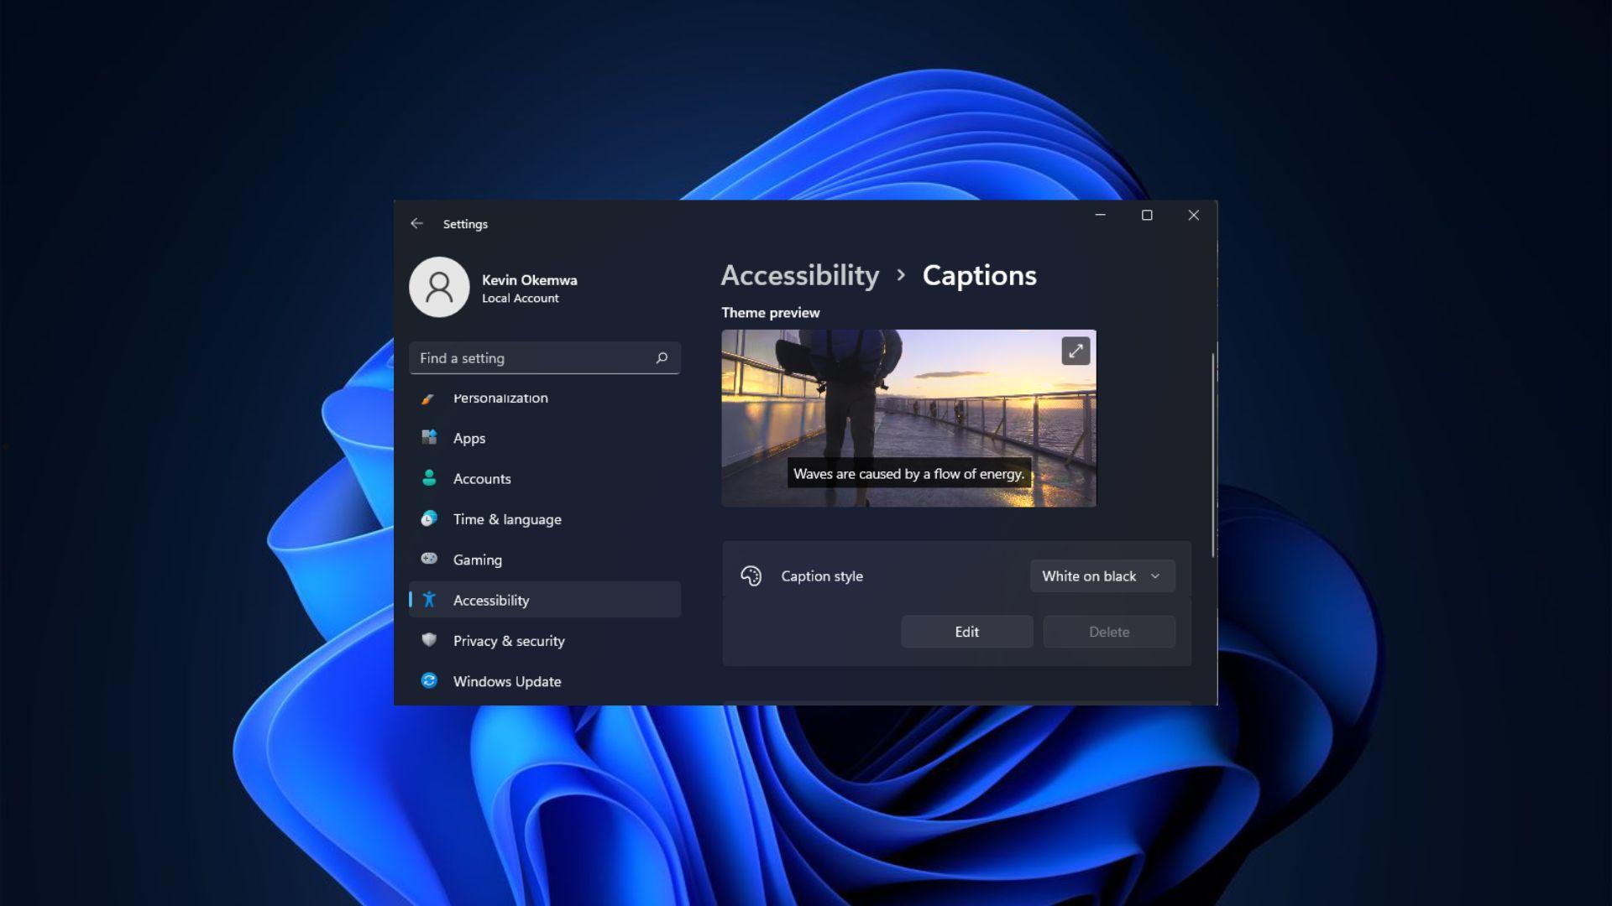Click the theme preview expand icon
The height and width of the screenshot is (906, 1612).
[1075, 351]
